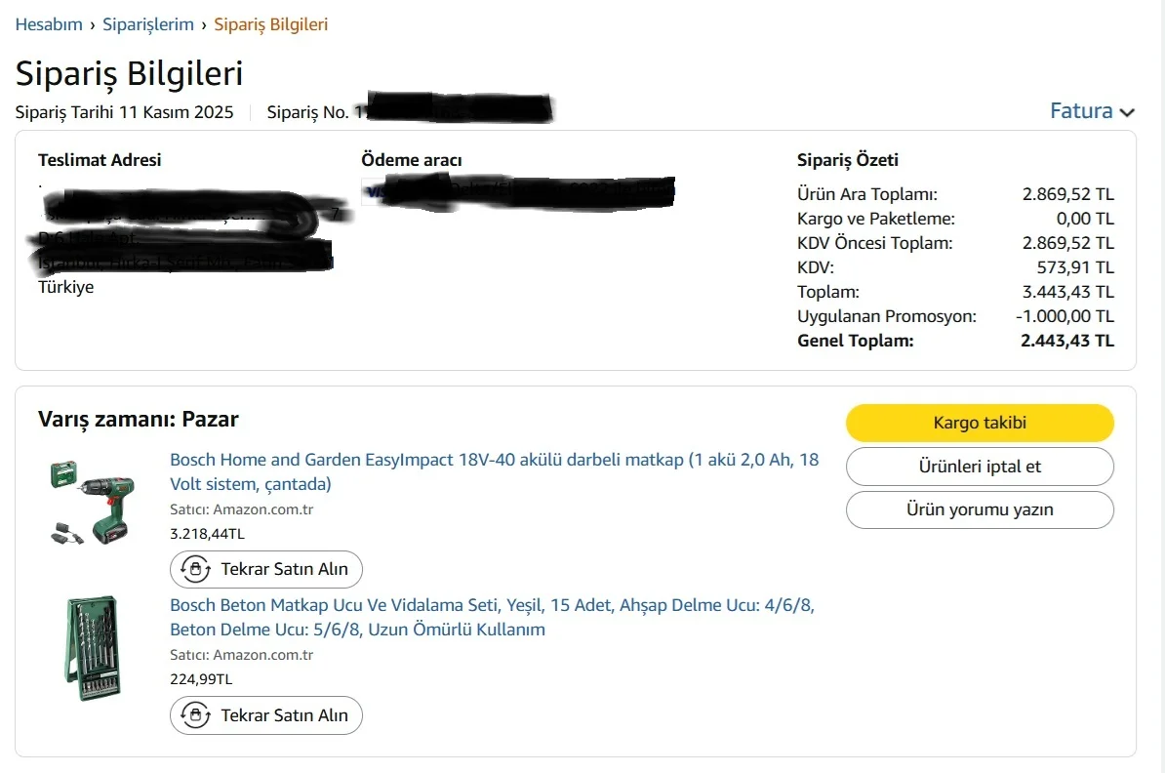Open Siparişlerim breadcrumb link
This screenshot has height=773, width=1165.
tap(148, 24)
